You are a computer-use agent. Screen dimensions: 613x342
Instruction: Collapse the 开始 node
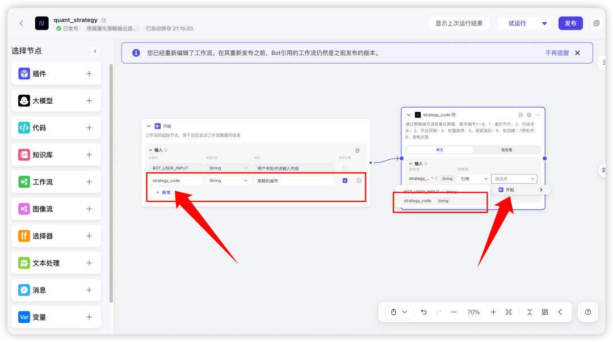149,126
